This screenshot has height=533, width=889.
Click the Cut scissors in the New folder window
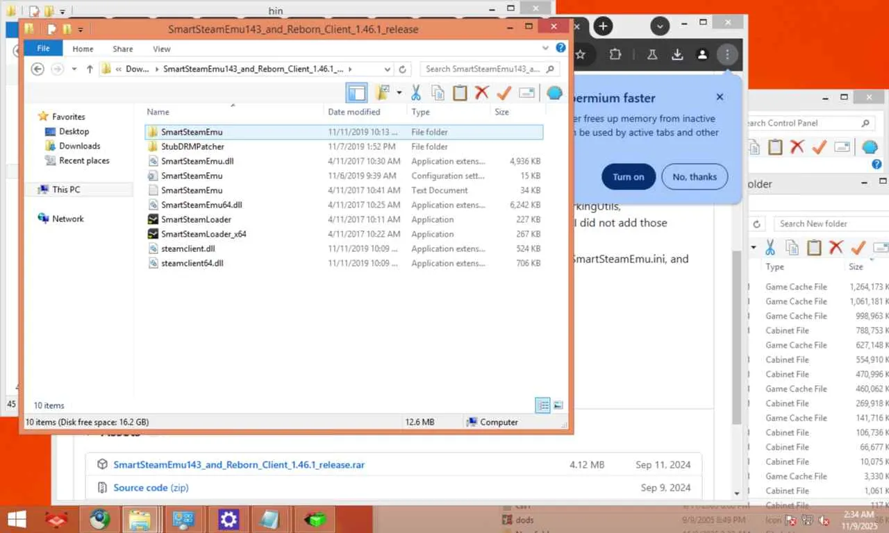tap(770, 247)
